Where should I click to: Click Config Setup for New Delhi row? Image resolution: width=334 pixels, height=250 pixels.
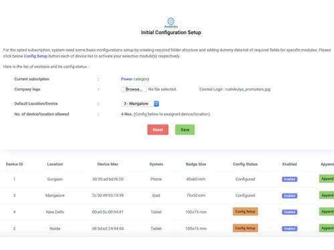coord(245,211)
